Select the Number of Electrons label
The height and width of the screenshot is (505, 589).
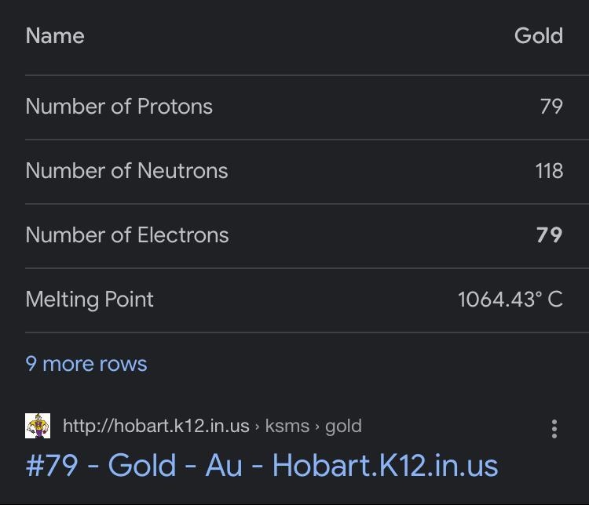pyautogui.click(x=127, y=235)
